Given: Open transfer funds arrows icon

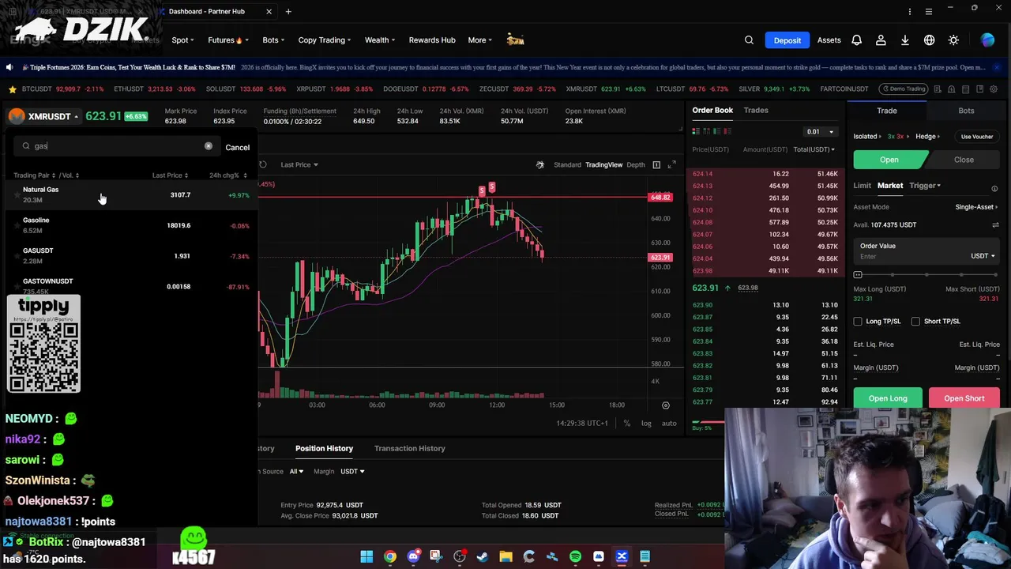Looking at the screenshot, I should coord(995,225).
